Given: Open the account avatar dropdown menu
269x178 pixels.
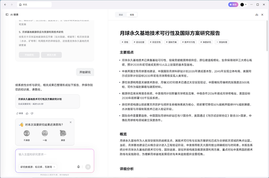Looking at the screenshot, I should (243, 4).
